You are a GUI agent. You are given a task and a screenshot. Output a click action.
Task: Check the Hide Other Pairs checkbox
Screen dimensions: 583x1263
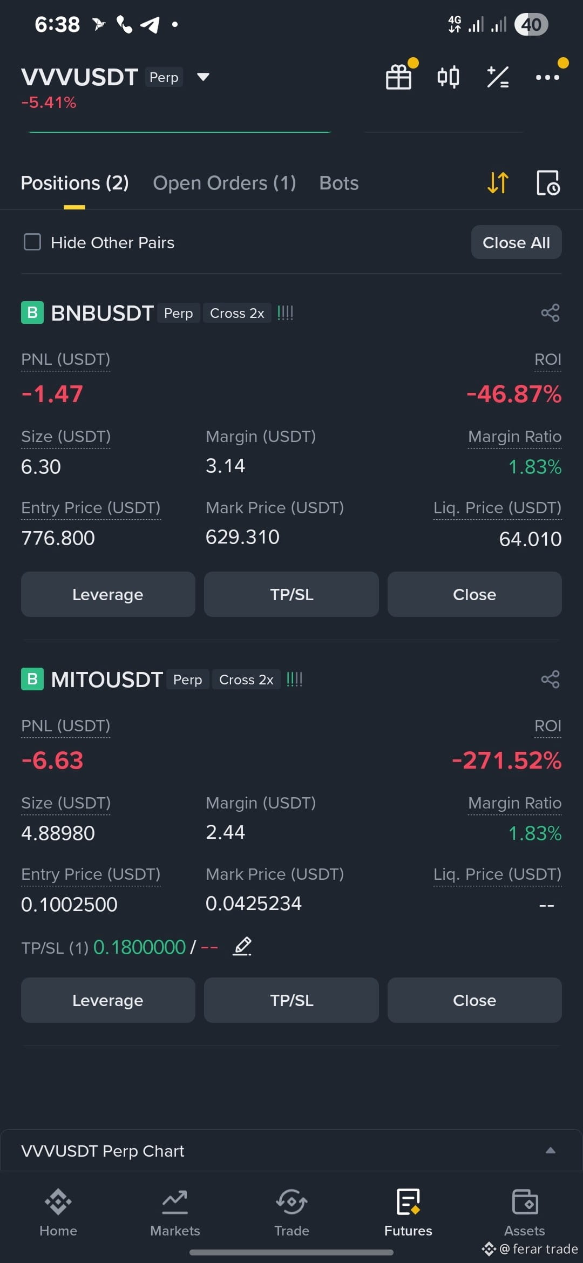[x=32, y=242]
